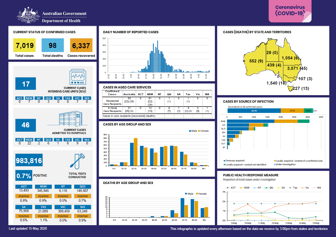Click the 70-79 male bar in deaths chart
Image resolution: width=336 pixels, height=237 pixels.
click(183, 208)
